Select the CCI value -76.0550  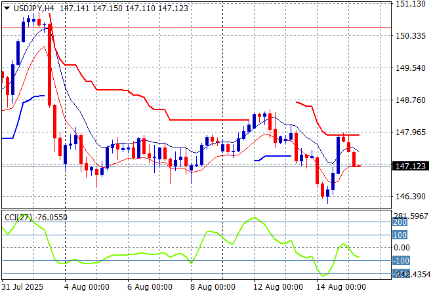click(51, 218)
